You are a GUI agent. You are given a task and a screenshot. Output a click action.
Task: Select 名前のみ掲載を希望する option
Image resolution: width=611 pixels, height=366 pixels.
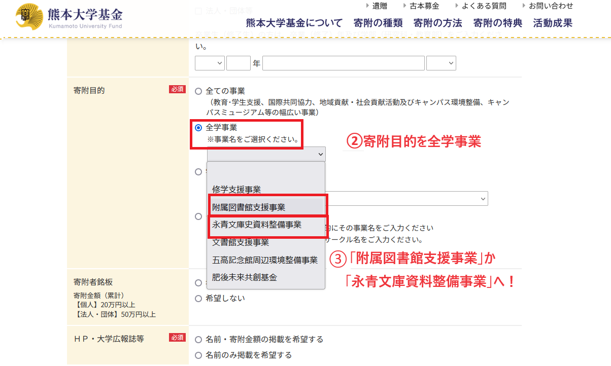(x=198, y=355)
